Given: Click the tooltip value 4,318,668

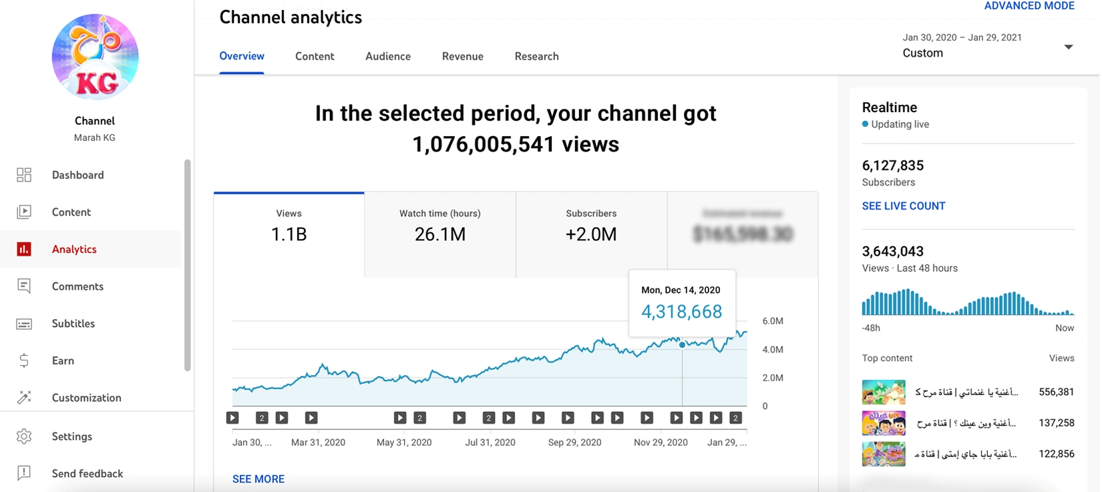Looking at the screenshot, I should [x=682, y=312].
